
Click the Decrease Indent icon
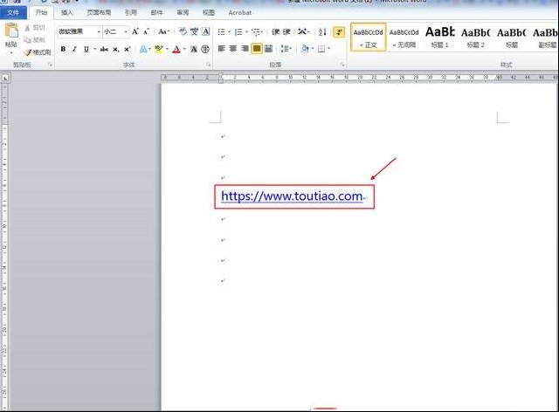pyautogui.click(x=276, y=32)
